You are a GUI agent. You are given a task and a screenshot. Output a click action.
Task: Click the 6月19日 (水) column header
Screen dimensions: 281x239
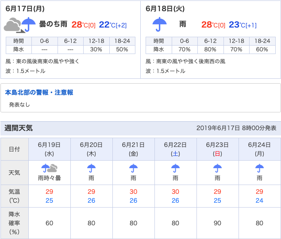coord(49,149)
